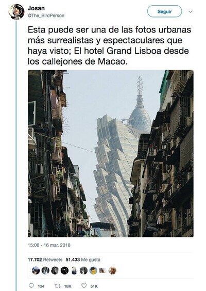This screenshot has height=291, width=206.
Task: Open Josan's profile avatar
Action: [x=16, y=12]
